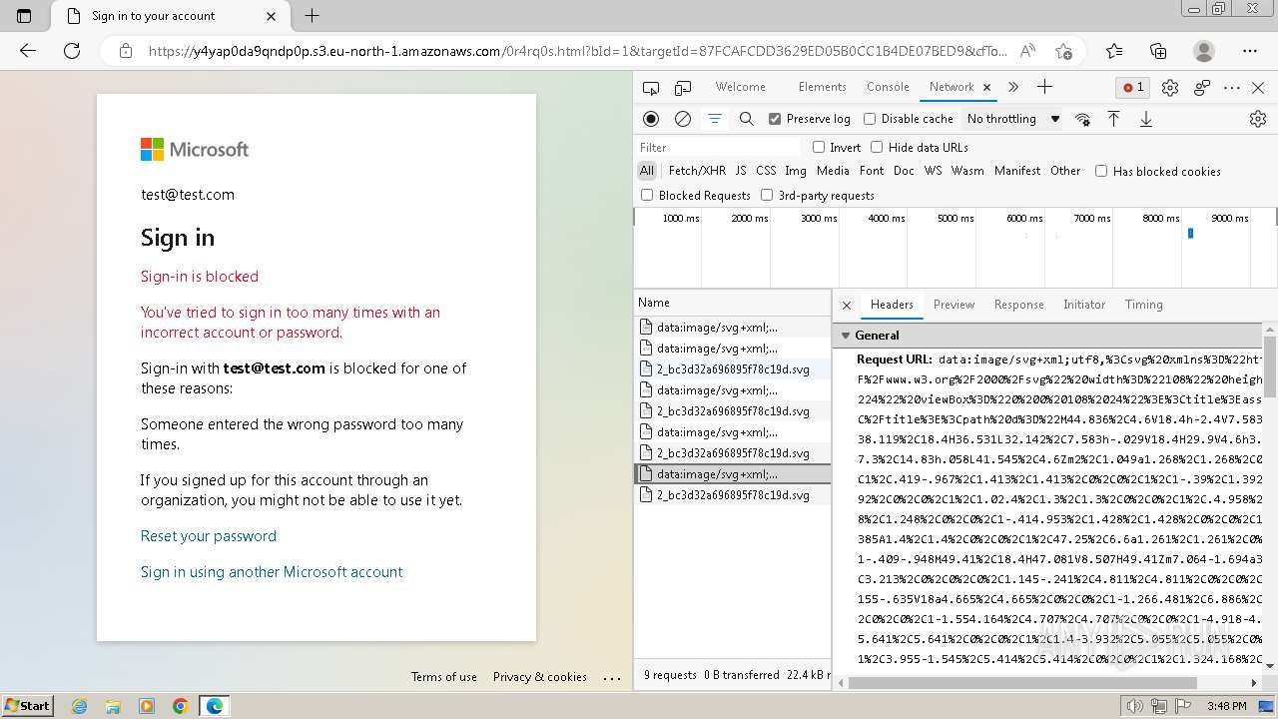The width and height of the screenshot is (1278, 719).
Task: Check 3rd-party requests
Action: pyautogui.click(x=767, y=195)
